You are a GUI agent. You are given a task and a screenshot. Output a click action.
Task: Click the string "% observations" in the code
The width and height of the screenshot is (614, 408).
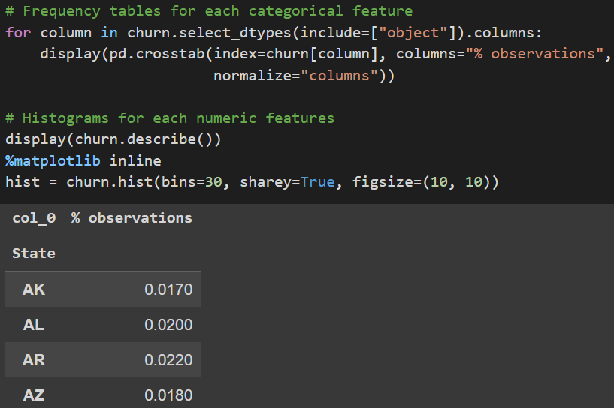pos(534,54)
